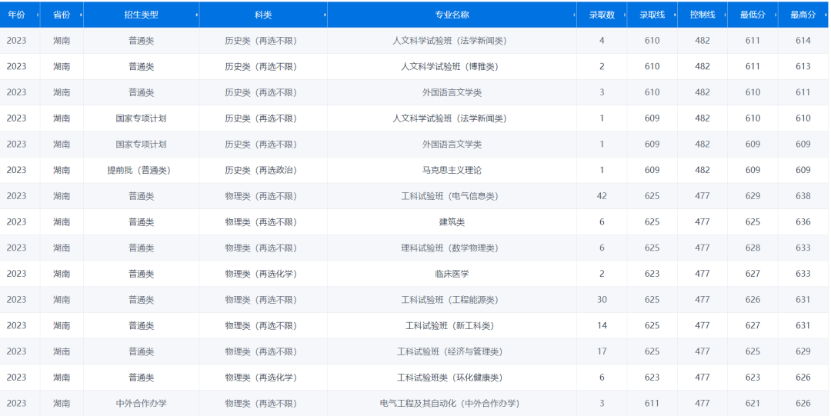This screenshot has width=831, height=416.
Task: Sort by the 省份 column arrow
Action: click(x=81, y=15)
